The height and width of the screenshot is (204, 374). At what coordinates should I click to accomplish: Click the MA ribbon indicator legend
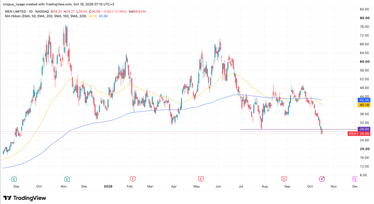point(46,16)
